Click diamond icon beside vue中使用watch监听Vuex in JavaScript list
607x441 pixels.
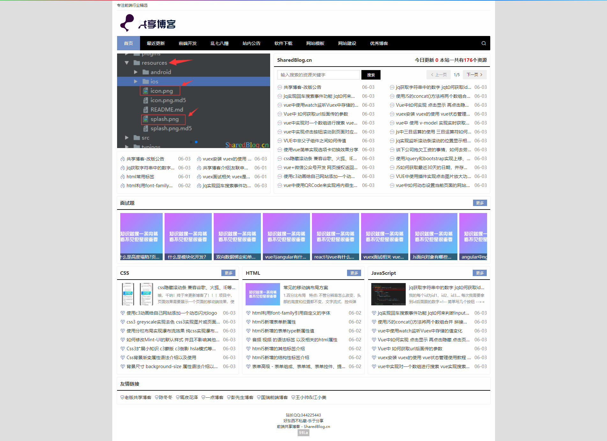click(x=374, y=331)
